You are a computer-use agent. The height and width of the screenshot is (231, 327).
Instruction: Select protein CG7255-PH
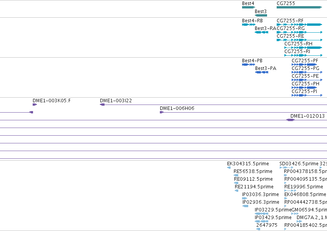[305, 84]
